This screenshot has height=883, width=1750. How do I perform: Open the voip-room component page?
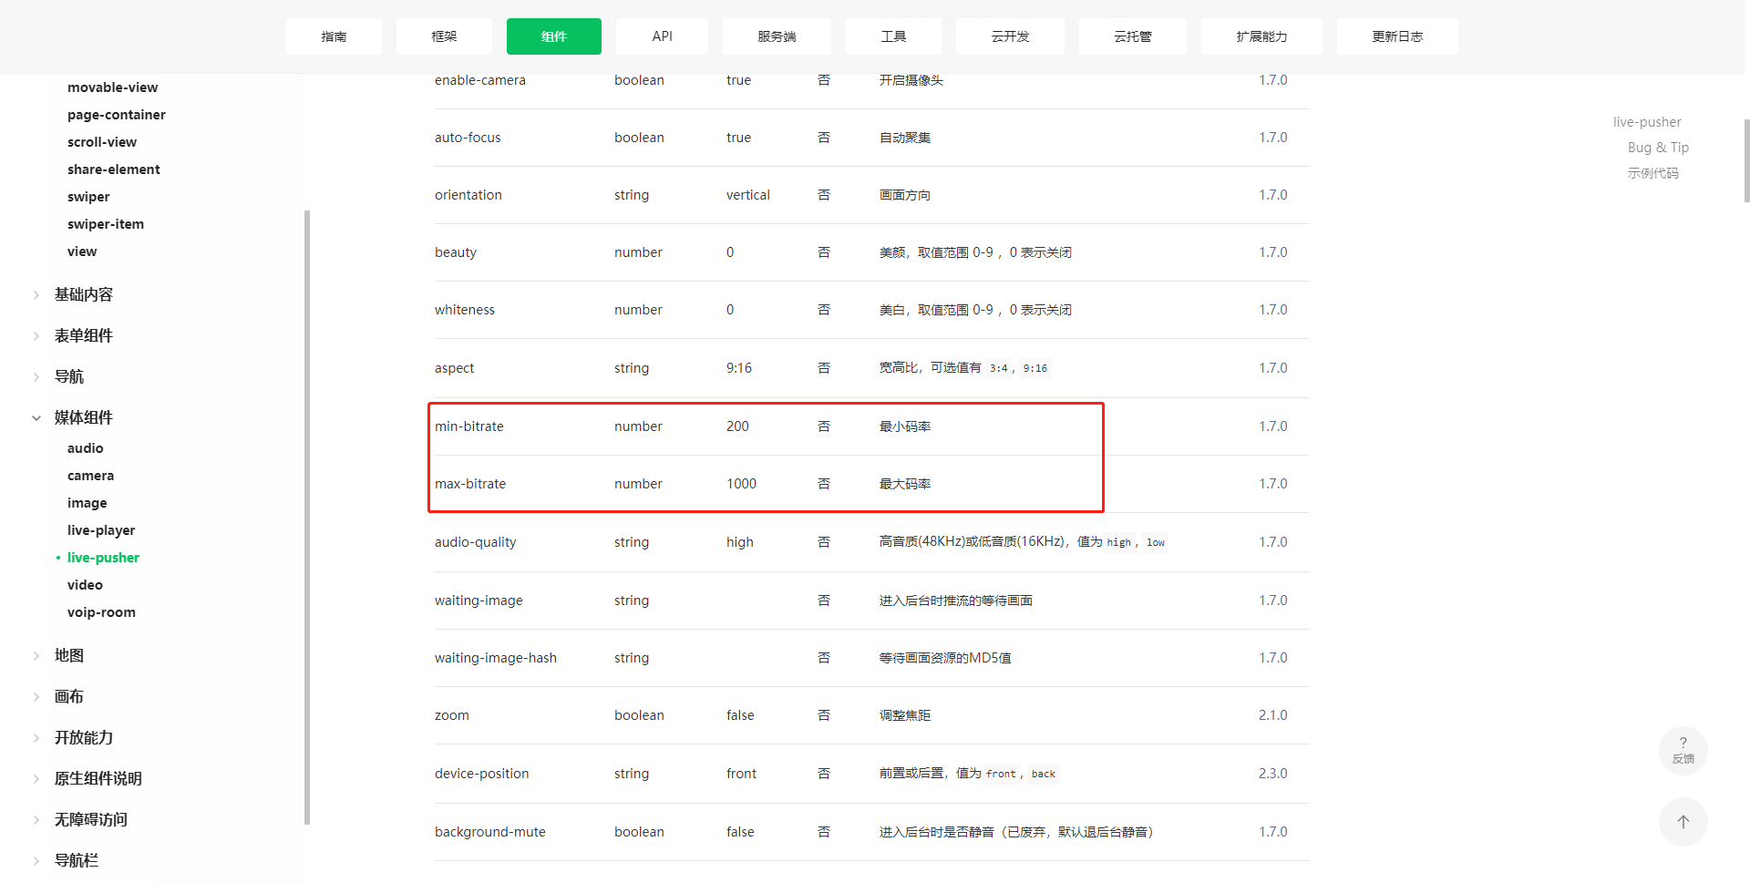[x=101, y=612]
